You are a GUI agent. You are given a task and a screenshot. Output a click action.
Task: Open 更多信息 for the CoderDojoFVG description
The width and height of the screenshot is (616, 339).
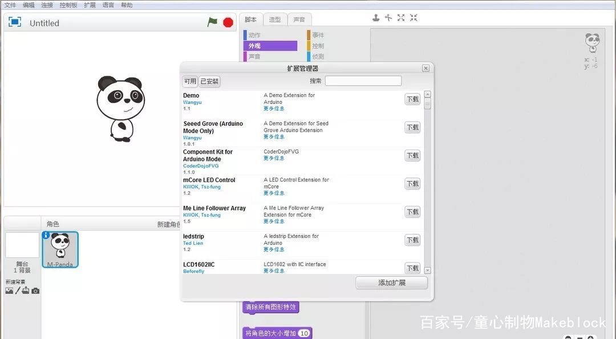point(274,158)
